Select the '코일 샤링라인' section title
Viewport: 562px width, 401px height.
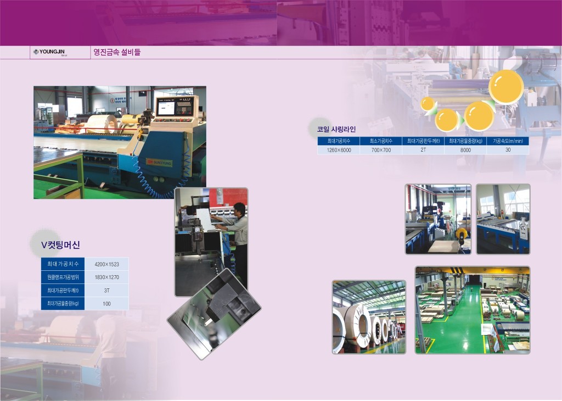[x=336, y=130]
